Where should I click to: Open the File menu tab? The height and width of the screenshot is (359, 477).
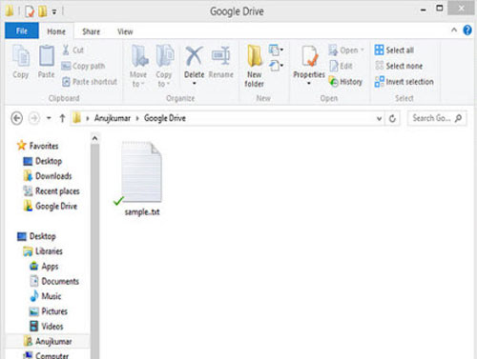(22, 30)
